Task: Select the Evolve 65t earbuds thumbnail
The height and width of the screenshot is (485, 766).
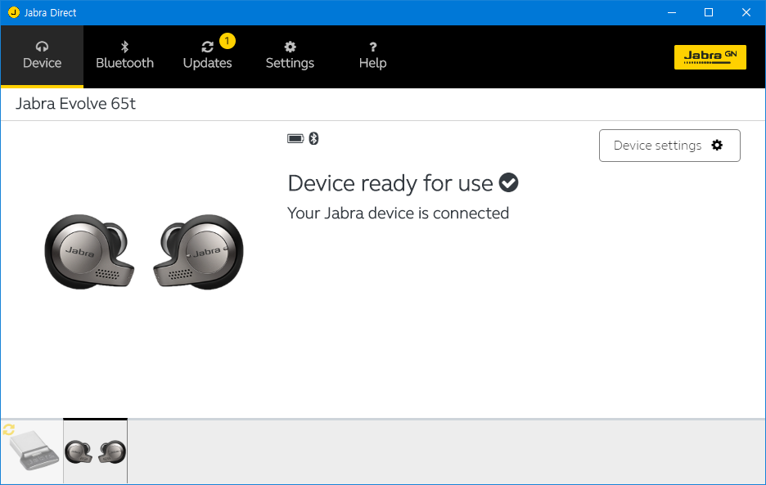Action: (95, 451)
